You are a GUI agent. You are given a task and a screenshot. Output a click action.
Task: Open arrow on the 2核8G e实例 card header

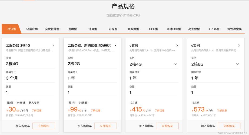click(239, 46)
